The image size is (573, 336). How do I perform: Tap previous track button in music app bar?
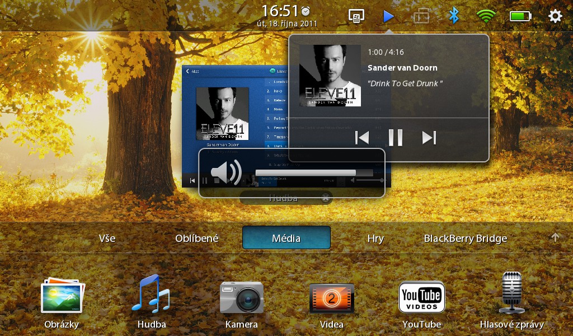192,181
